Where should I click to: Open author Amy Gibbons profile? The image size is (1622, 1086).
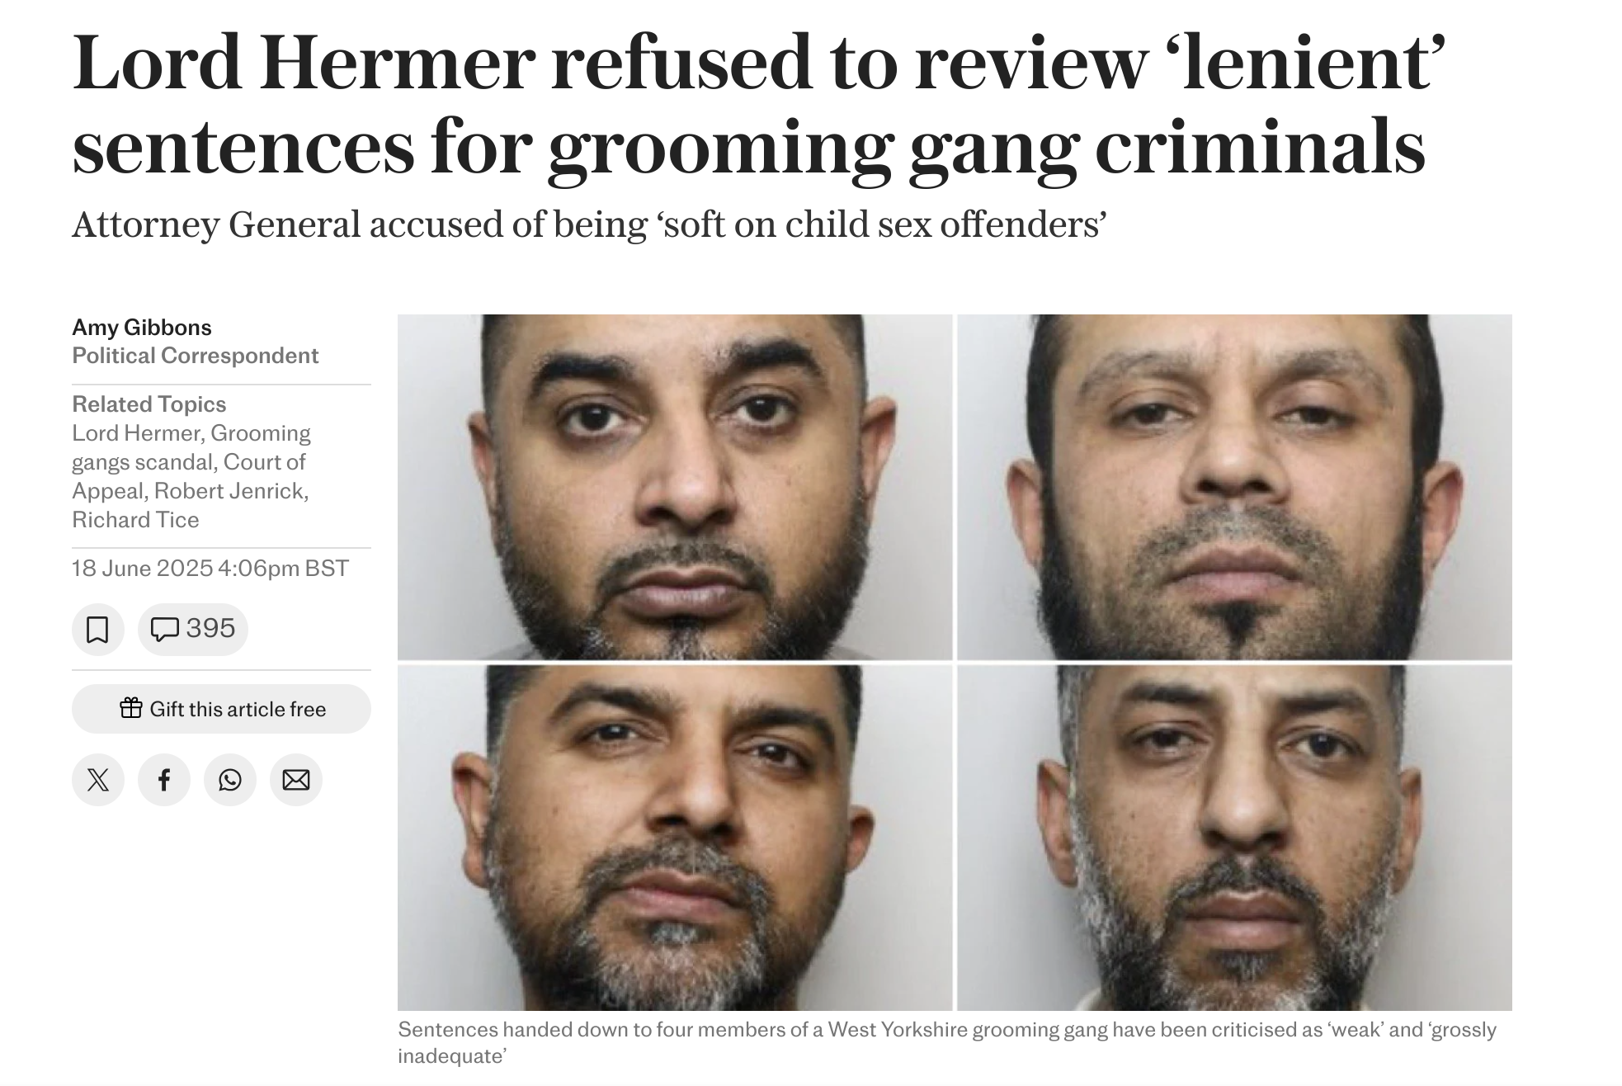coord(142,328)
